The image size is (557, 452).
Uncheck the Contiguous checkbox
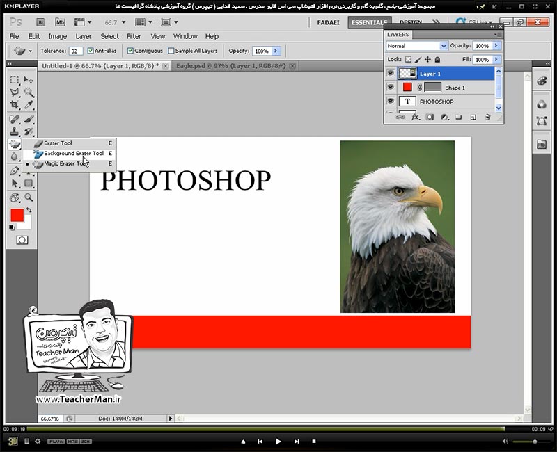click(x=130, y=51)
